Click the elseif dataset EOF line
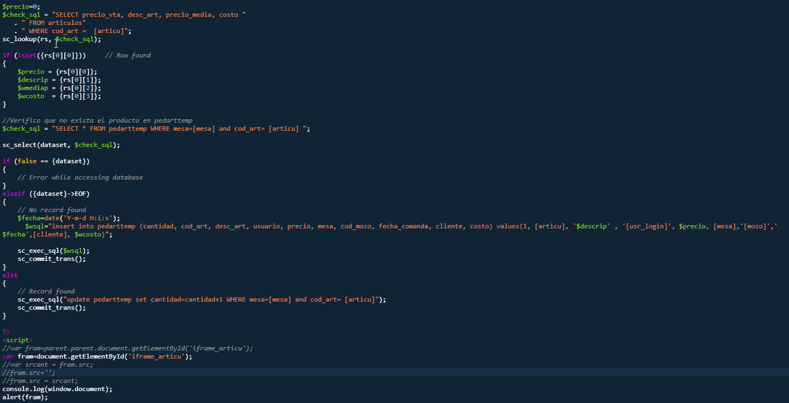The image size is (789, 403). coord(46,193)
